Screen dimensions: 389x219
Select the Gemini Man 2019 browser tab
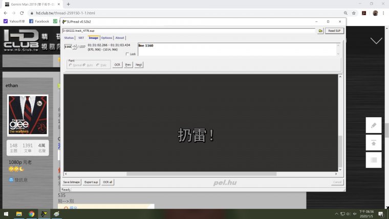coord(32,4)
